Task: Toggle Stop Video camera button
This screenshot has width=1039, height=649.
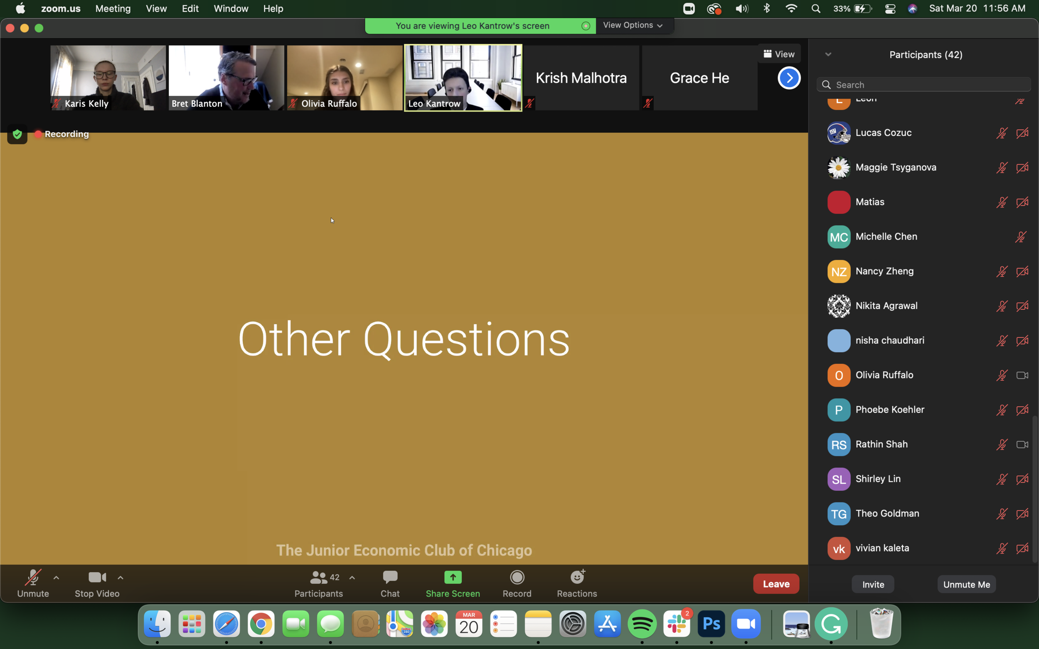Action: [x=97, y=578]
